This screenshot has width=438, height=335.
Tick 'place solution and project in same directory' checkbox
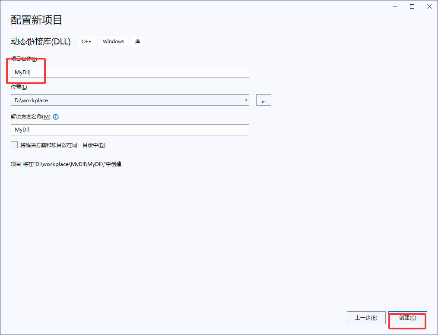(14, 145)
